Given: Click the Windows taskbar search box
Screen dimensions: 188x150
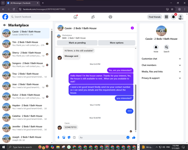Looking at the screenshot, I should point(22,147).
